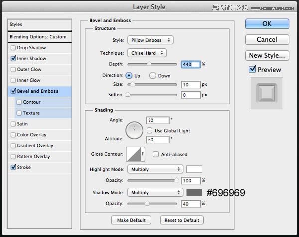Select the Down direction radio button
The width and height of the screenshot is (299, 237).
tap(153, 76)
